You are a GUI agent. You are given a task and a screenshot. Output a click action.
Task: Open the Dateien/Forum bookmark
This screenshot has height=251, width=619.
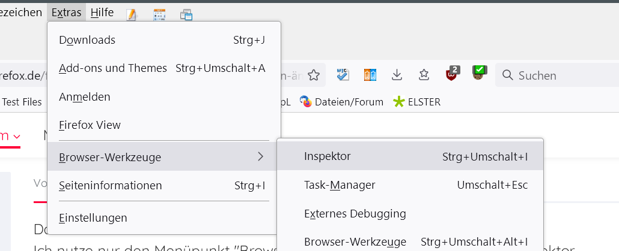pos(343,102)
